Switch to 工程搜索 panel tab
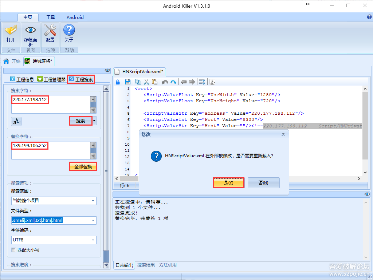 pyautogui.click(x=81, y=79)
